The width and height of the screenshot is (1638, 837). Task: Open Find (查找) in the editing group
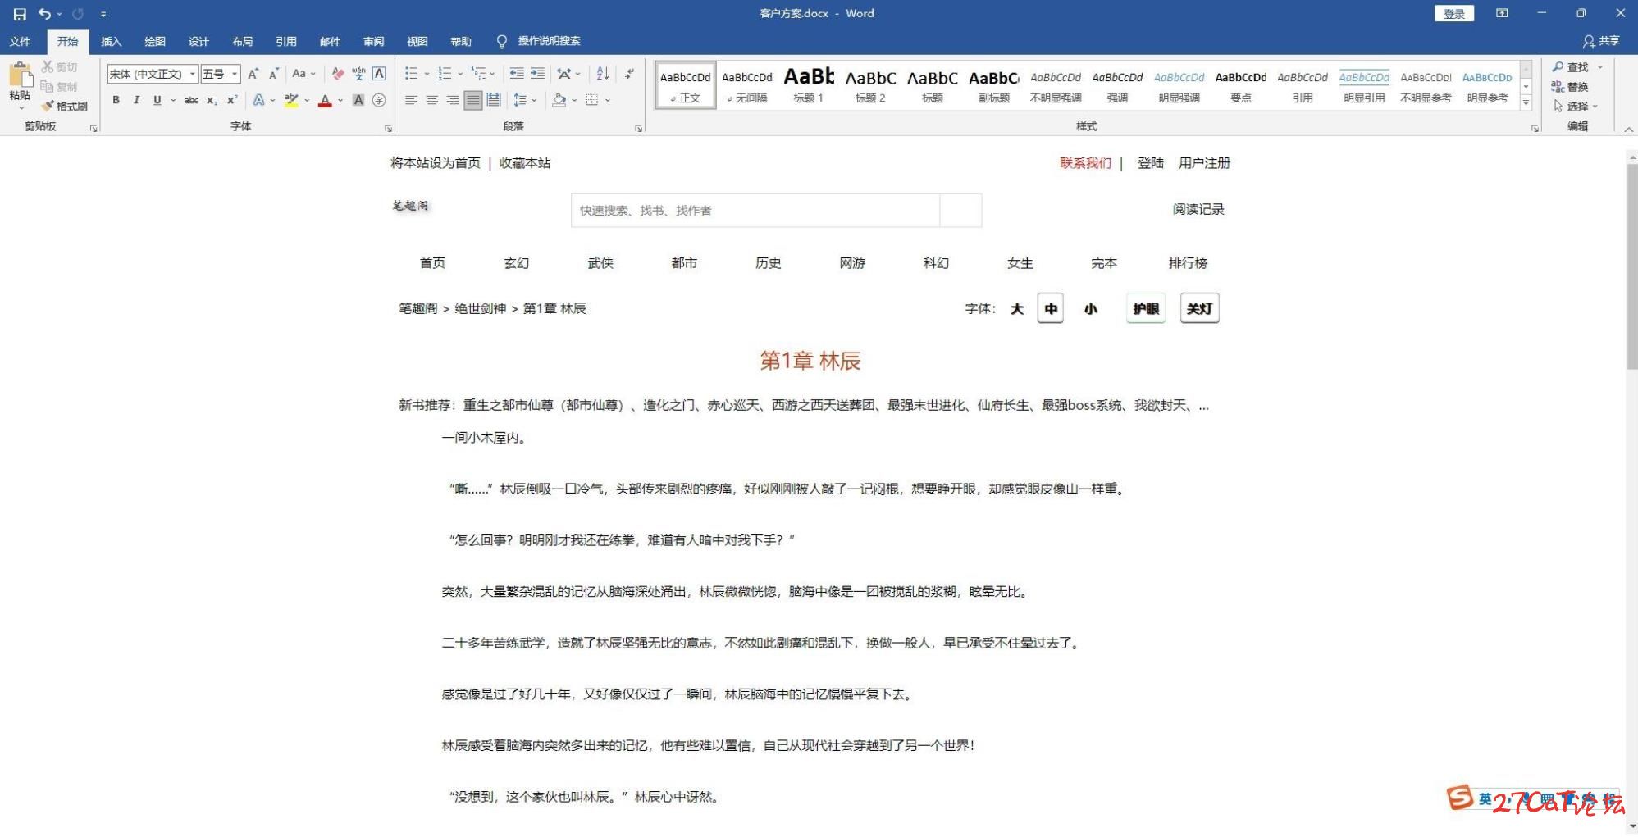1572,67
